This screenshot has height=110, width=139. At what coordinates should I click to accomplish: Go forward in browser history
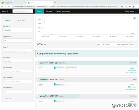6,7
